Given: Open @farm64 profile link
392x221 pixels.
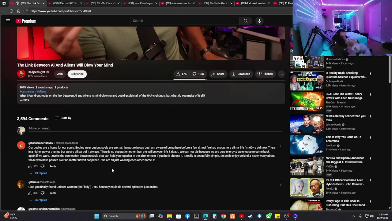Looking at the screenshot, I should (34, 182).
